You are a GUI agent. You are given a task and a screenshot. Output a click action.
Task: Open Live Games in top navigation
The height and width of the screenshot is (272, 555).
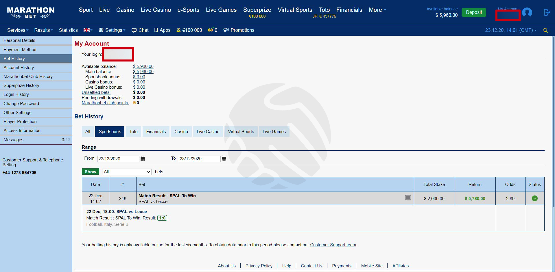click(x=221, y=10)
